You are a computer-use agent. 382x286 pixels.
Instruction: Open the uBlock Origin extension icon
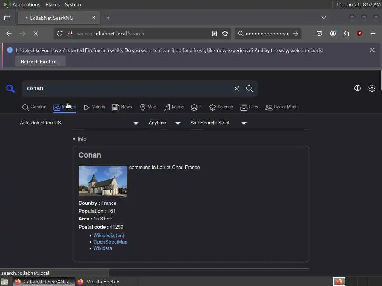[x=360, y=34]
